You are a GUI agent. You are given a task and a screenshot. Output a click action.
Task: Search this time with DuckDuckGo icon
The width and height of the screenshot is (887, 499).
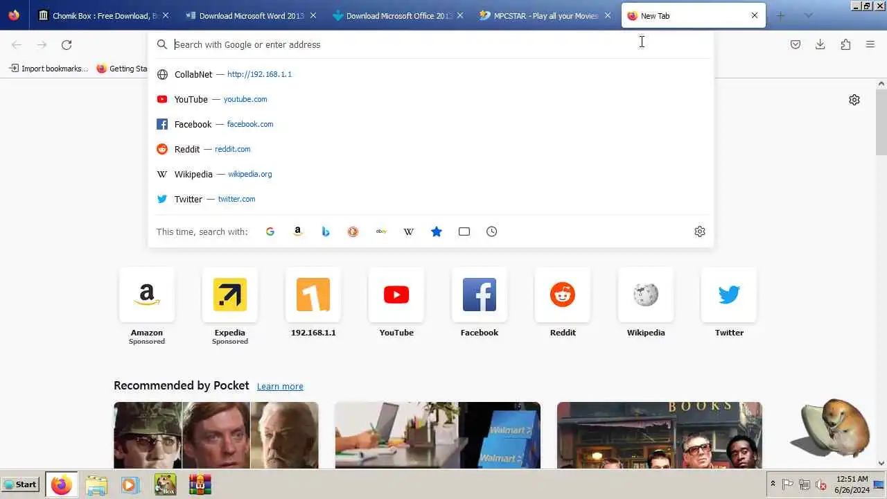click(x=353, y=231)
